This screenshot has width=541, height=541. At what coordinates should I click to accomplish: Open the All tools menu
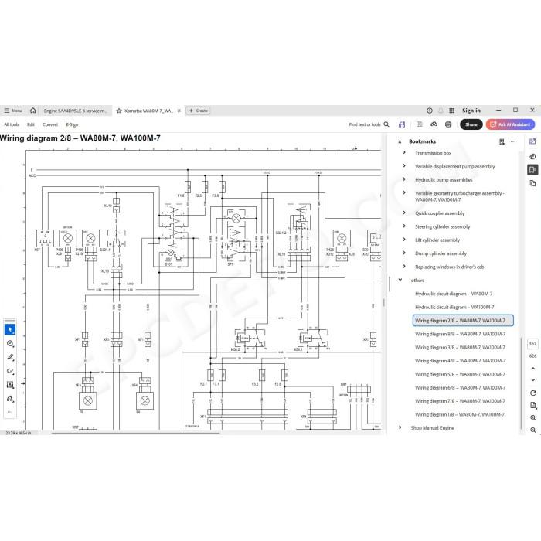[x=12, y=124]
